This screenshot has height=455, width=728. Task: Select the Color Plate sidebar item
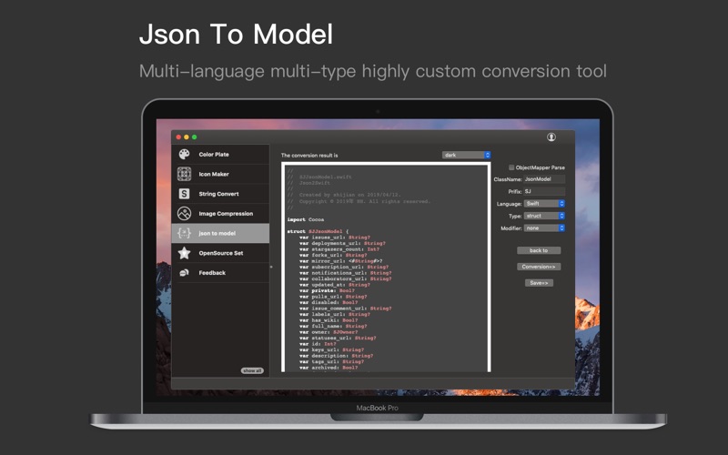pos(220,154)
